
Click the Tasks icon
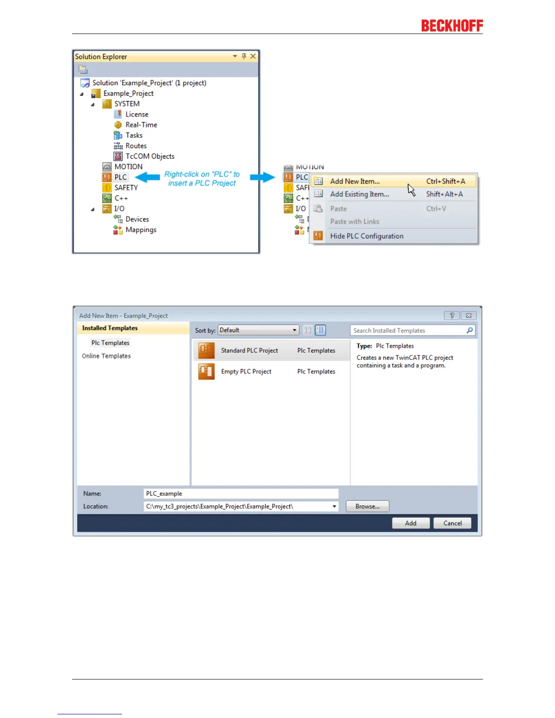point(118,135)
